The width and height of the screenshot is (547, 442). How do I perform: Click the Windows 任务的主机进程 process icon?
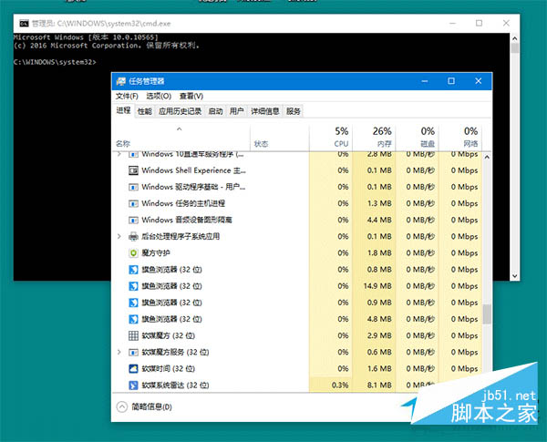(133, 204)
